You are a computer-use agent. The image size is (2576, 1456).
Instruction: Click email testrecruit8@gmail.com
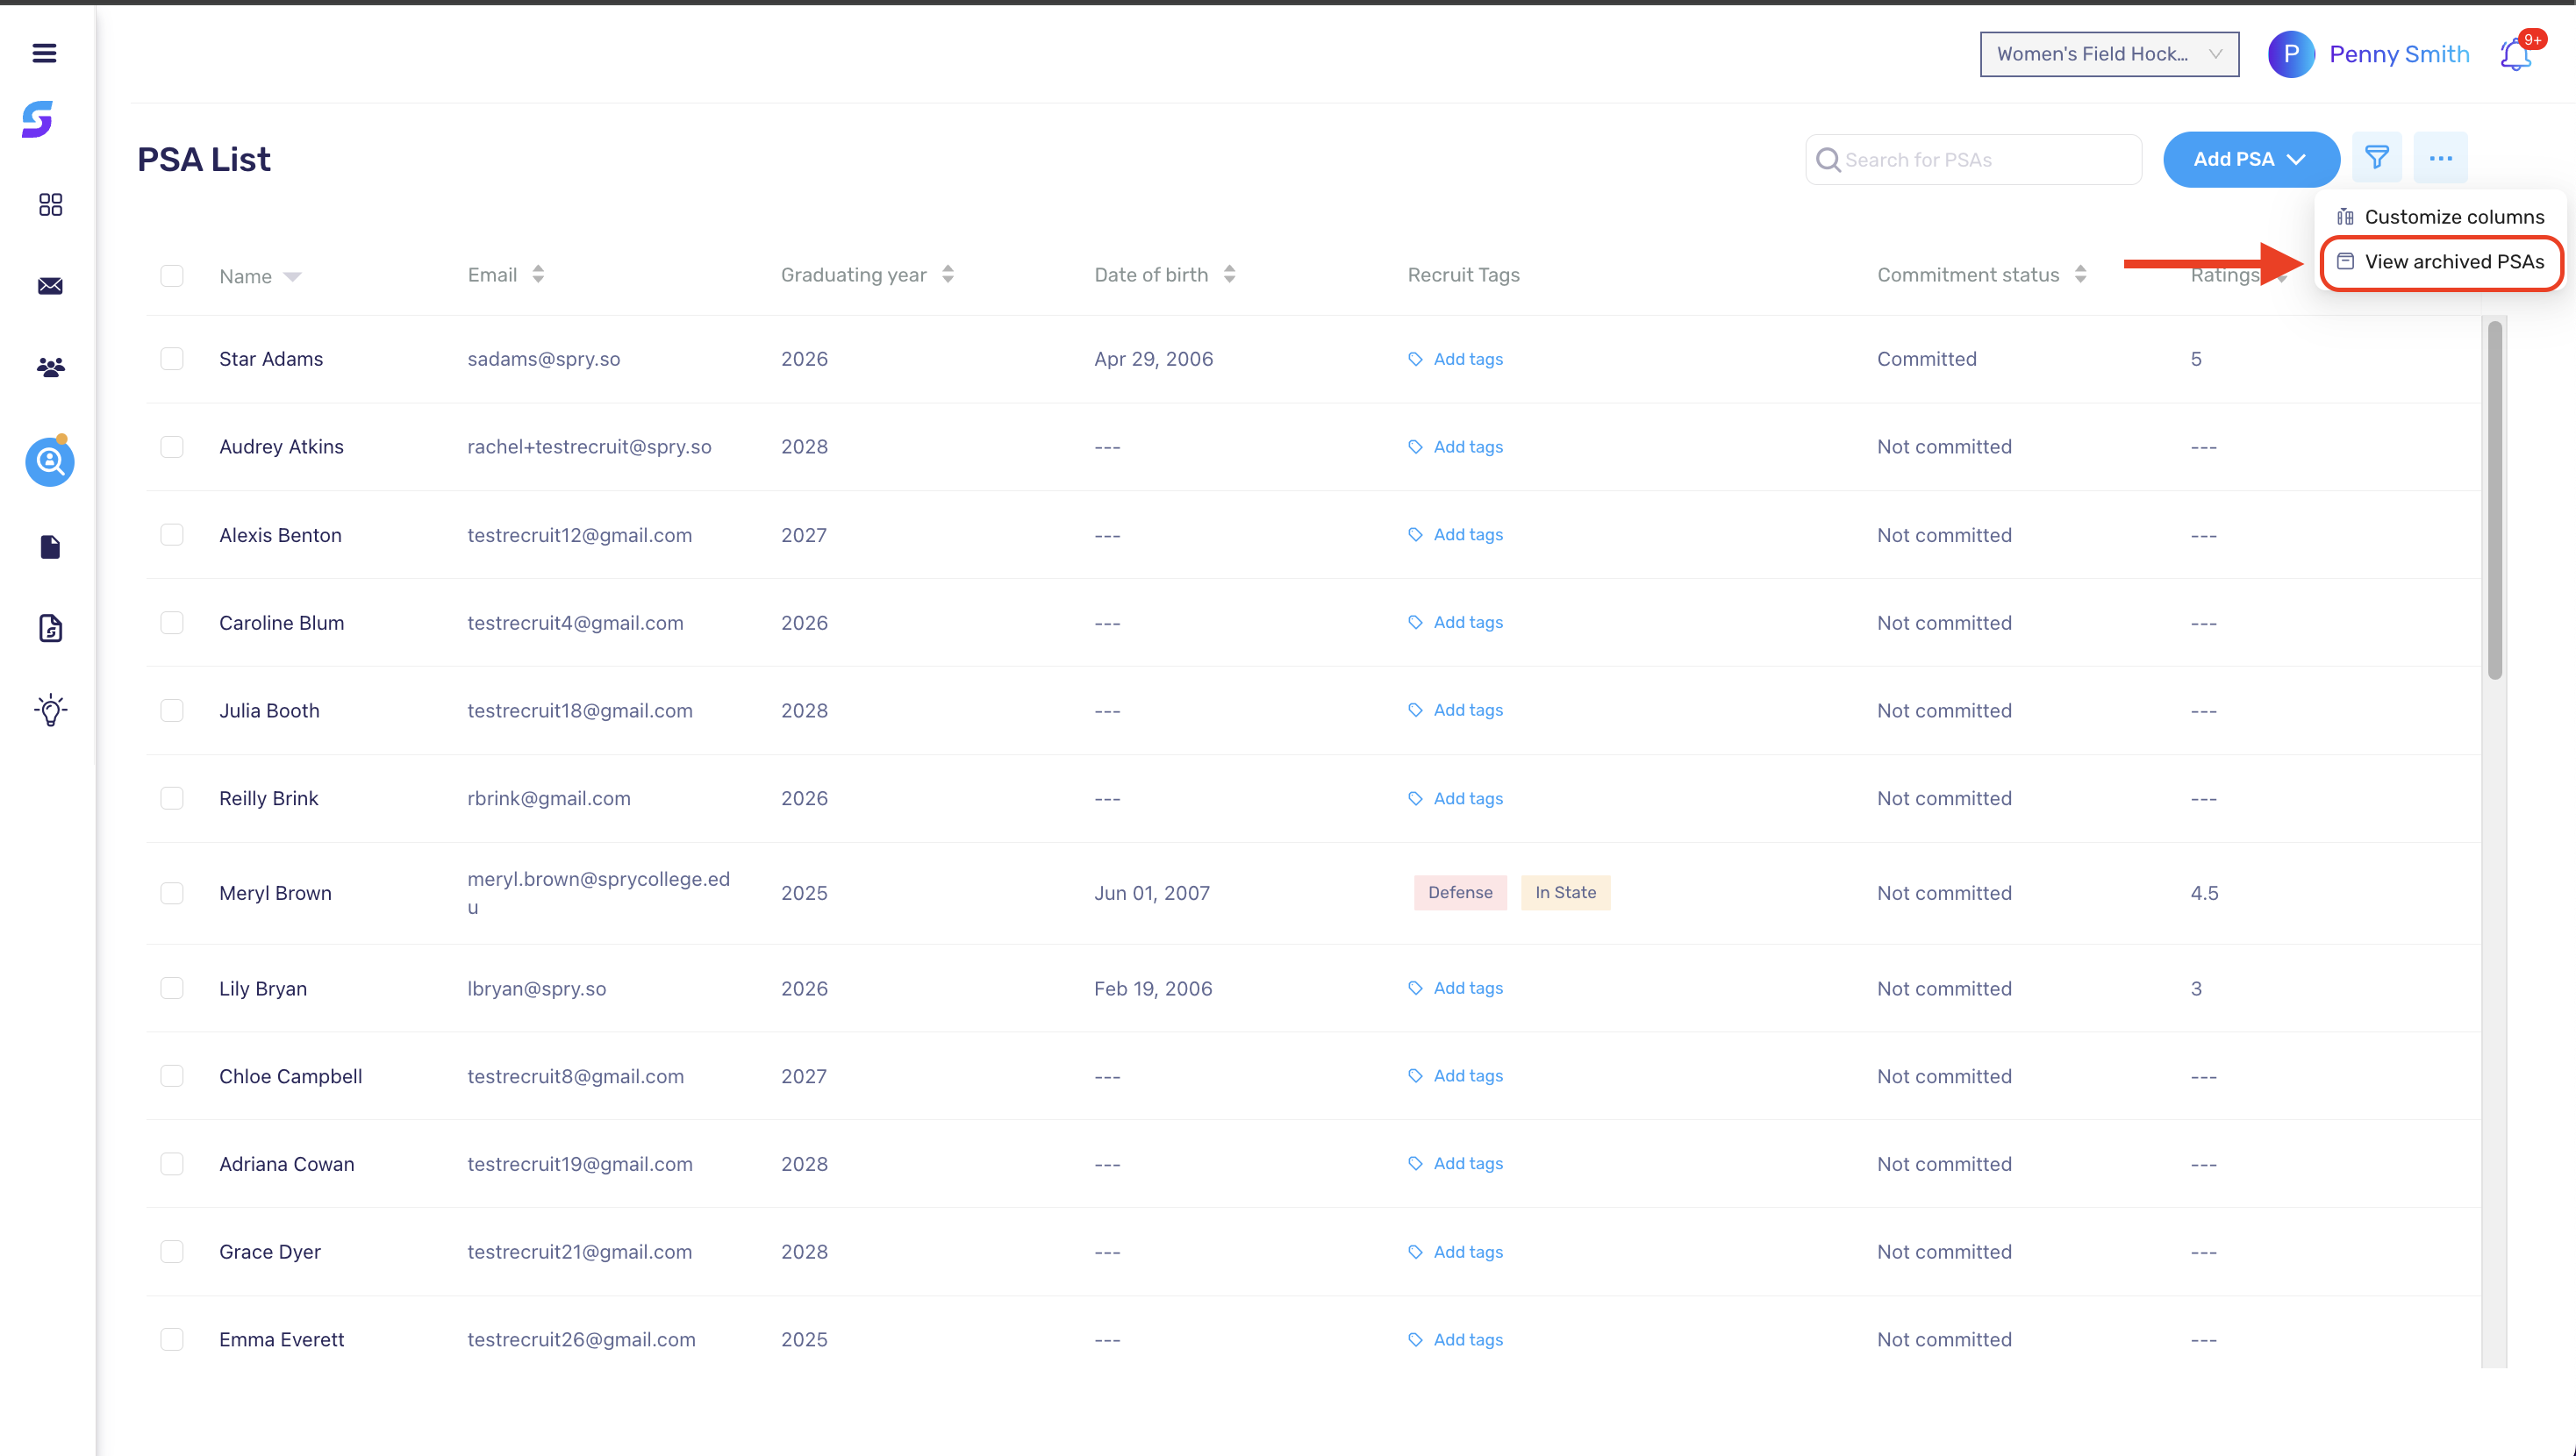(575, 1076)
